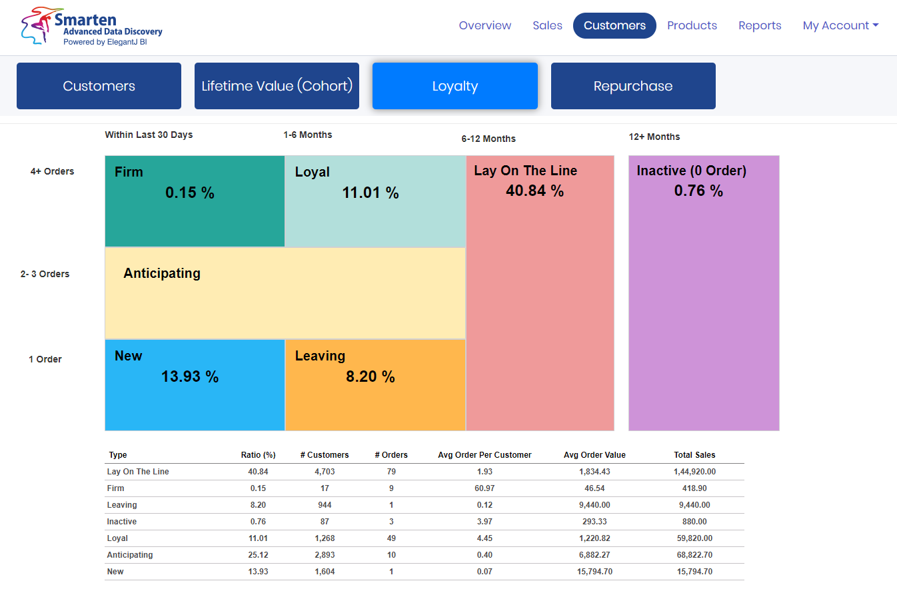Navigate to Reports

760,25
